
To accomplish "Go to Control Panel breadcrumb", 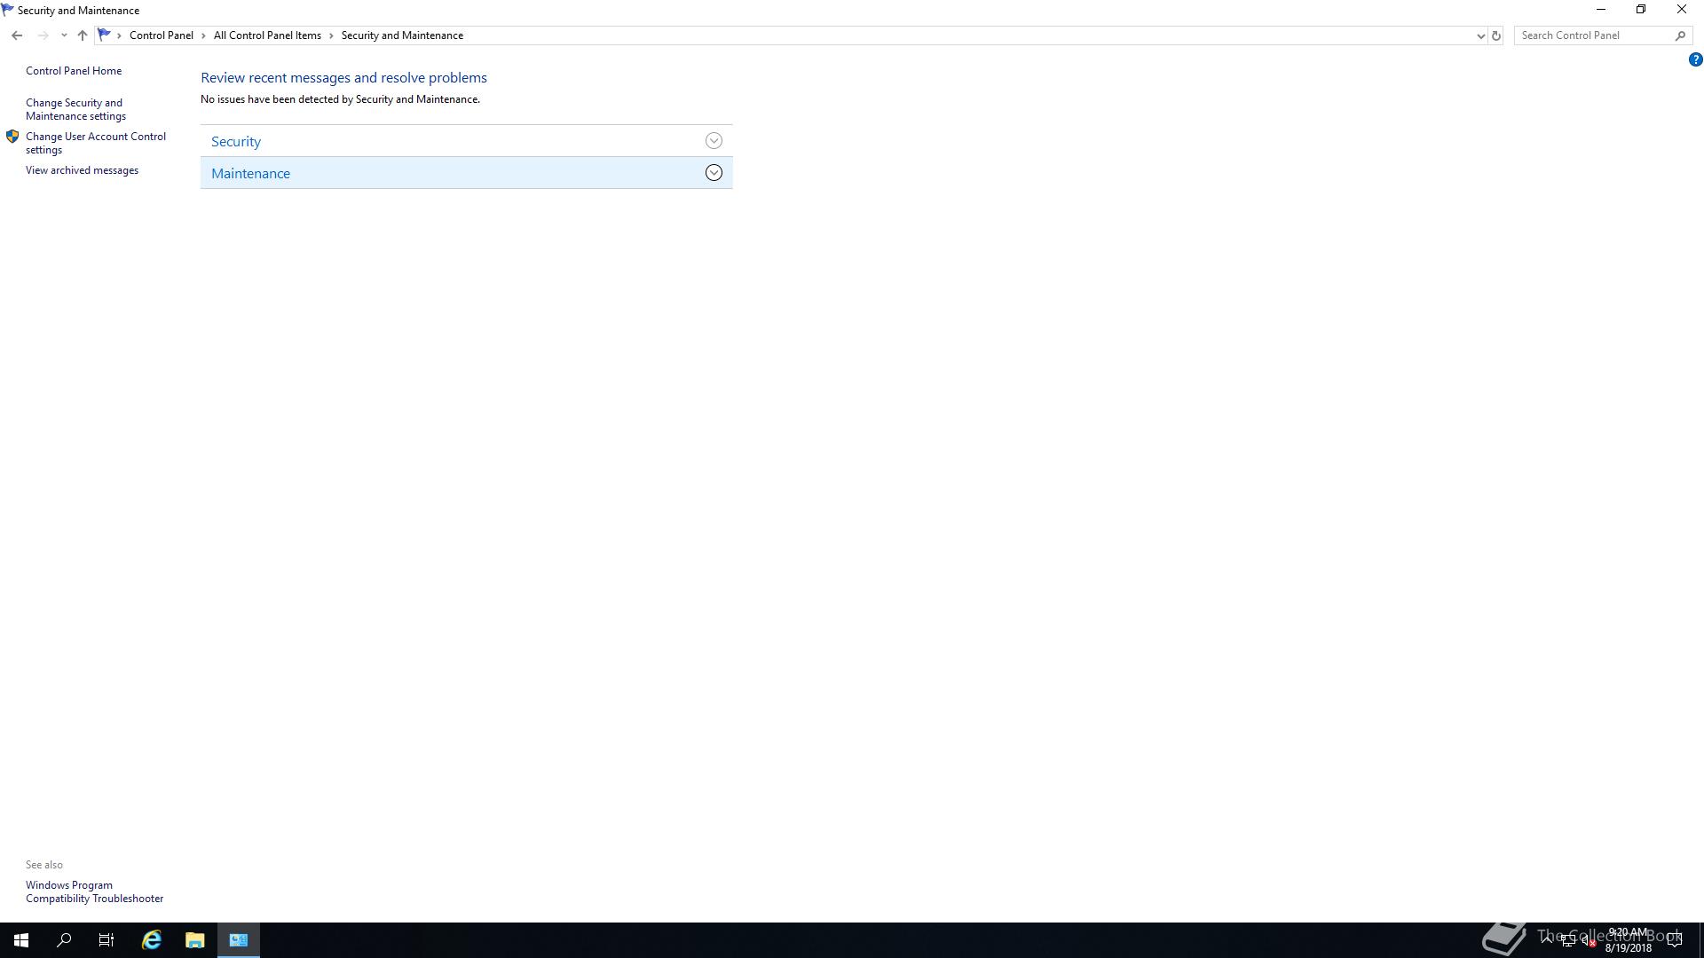I will (161, 35).
